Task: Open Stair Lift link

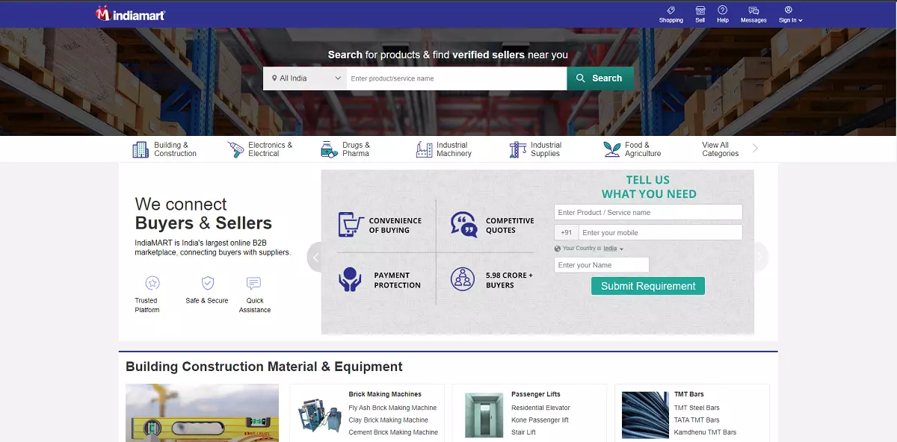Action: 523,432
